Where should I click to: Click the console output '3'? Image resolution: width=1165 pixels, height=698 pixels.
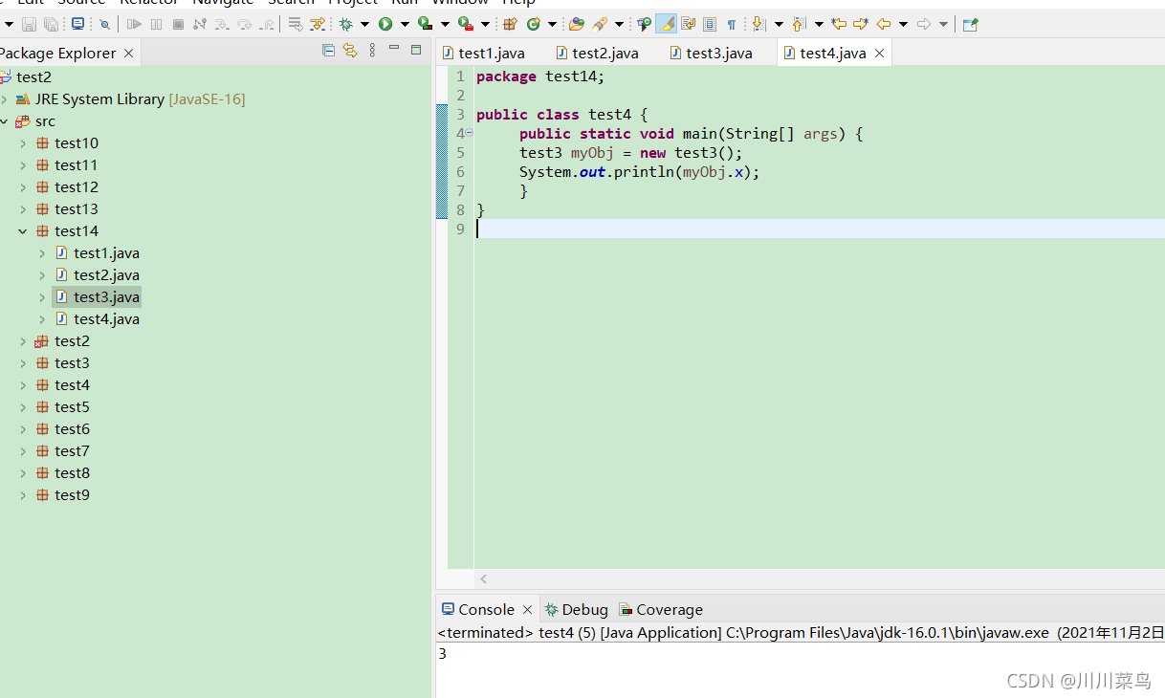(x=442, y=654)
